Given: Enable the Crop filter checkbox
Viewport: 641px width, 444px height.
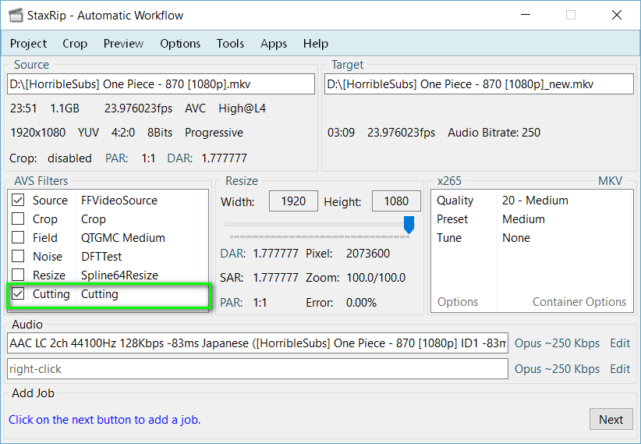Looking at the screenshot, I should point(18,219).
